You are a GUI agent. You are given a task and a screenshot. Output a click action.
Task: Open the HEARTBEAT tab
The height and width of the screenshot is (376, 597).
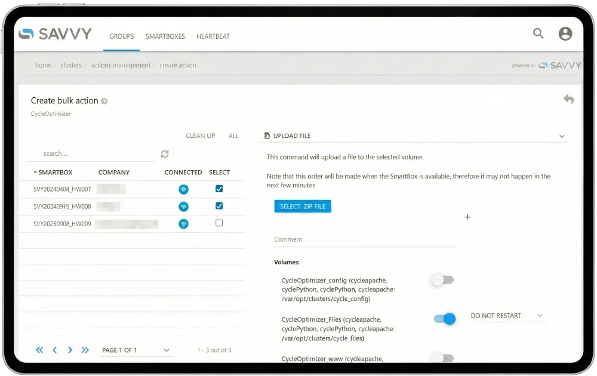tap(213, 36)
